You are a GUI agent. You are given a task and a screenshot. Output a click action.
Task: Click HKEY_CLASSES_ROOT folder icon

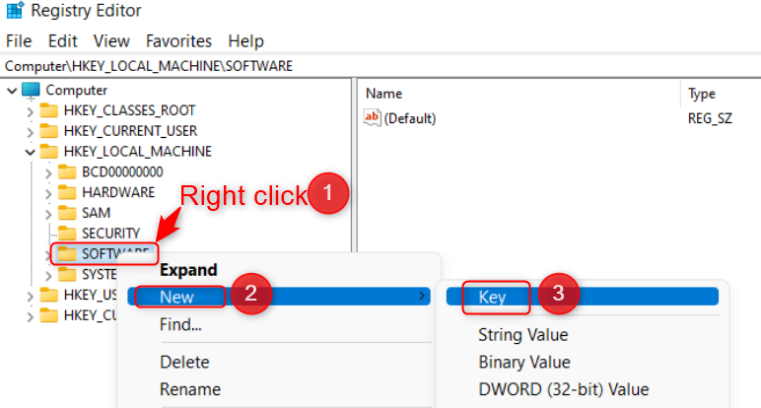[x=48, y=110]
